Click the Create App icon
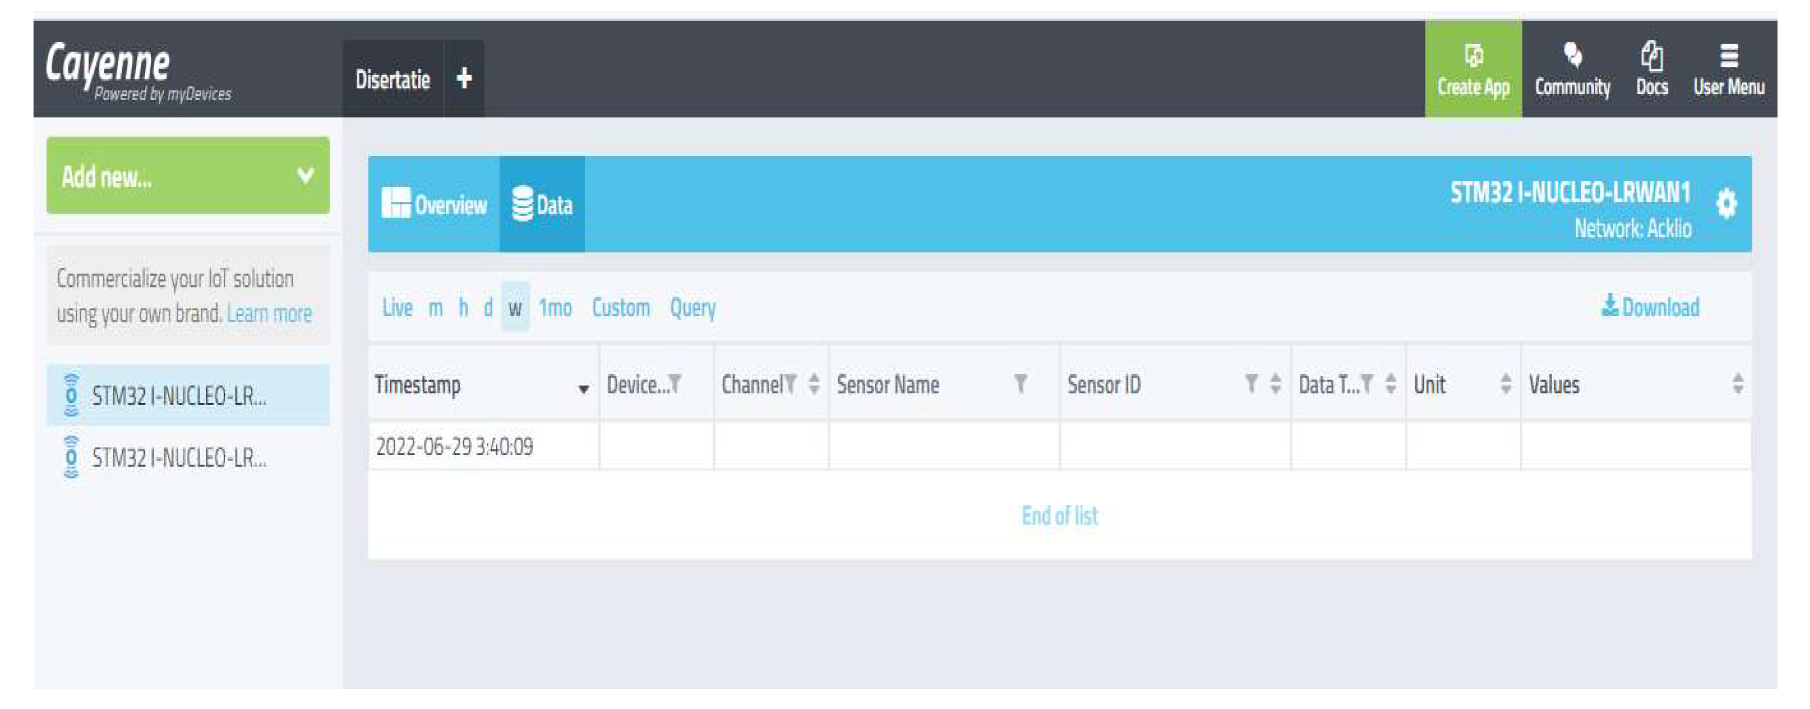This screenshot has width=1810, height=709. click(x=1473, y=55)
